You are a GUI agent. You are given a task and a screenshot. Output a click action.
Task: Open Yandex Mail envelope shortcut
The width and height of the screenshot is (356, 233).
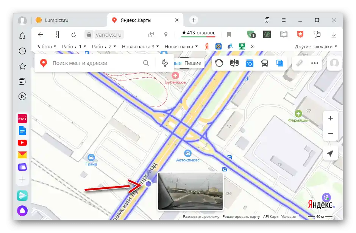(x=22, y=155)
